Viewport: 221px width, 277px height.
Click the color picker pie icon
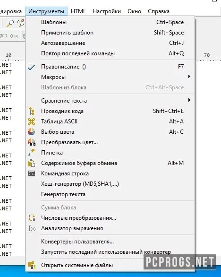click(32, 132)
